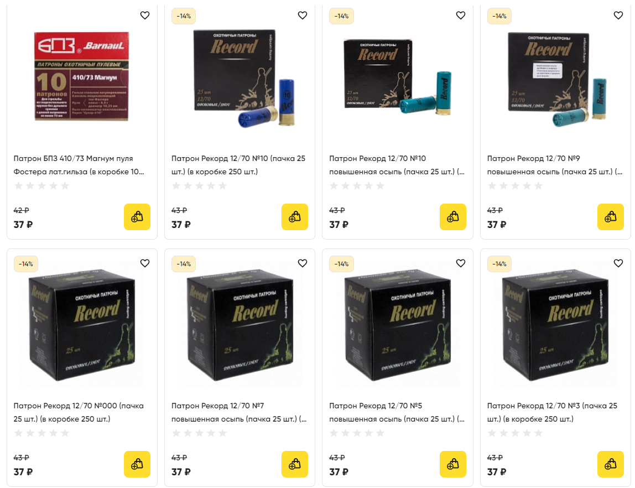
Task: Open Патрон Рекорд 12/70 №5 title link
Action: 397,412
